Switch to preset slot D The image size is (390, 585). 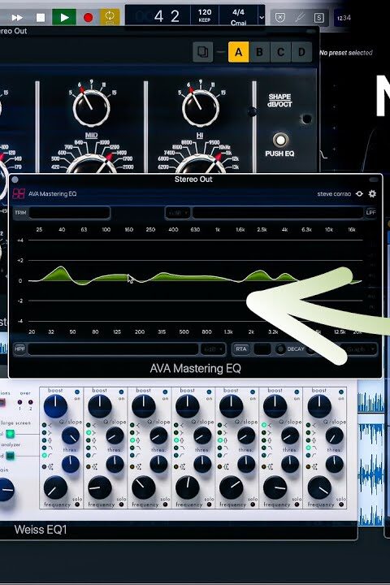pos(301,52)
